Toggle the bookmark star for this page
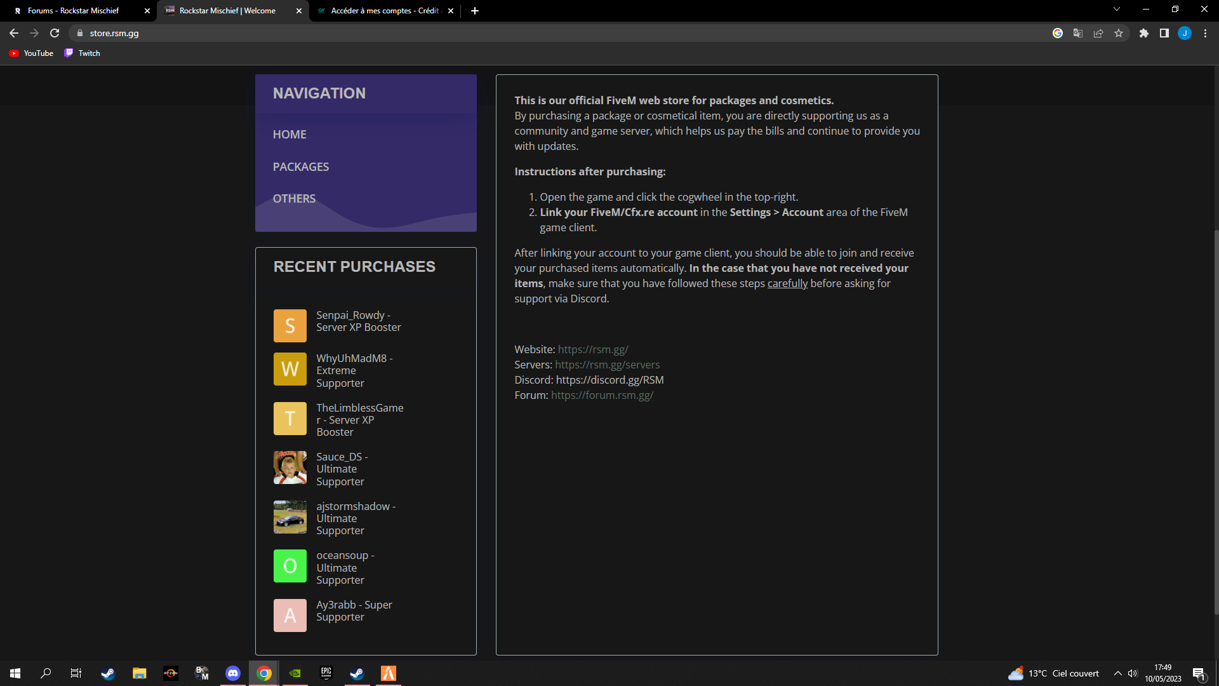 pyautogui.click(x=1119, y=33)
